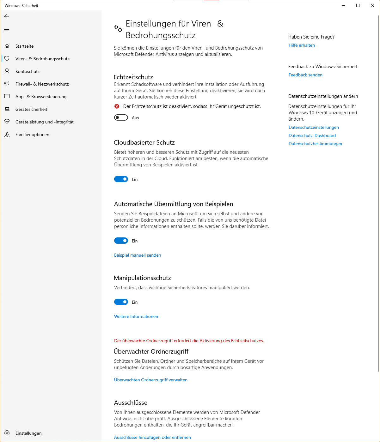
Task: Click the Firewall- & Netzwerkschutz antenna icon
Action: click(7, 84)
